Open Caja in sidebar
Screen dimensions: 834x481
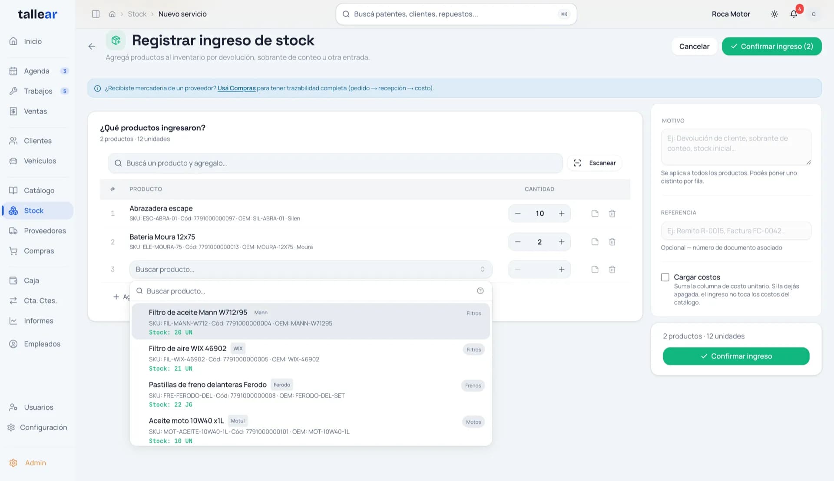(x=37, y=280)
